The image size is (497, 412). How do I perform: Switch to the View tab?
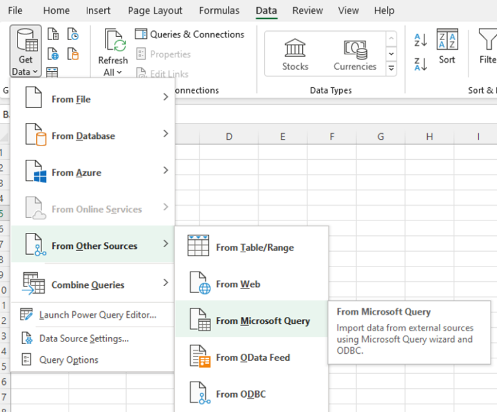(348, 10)
